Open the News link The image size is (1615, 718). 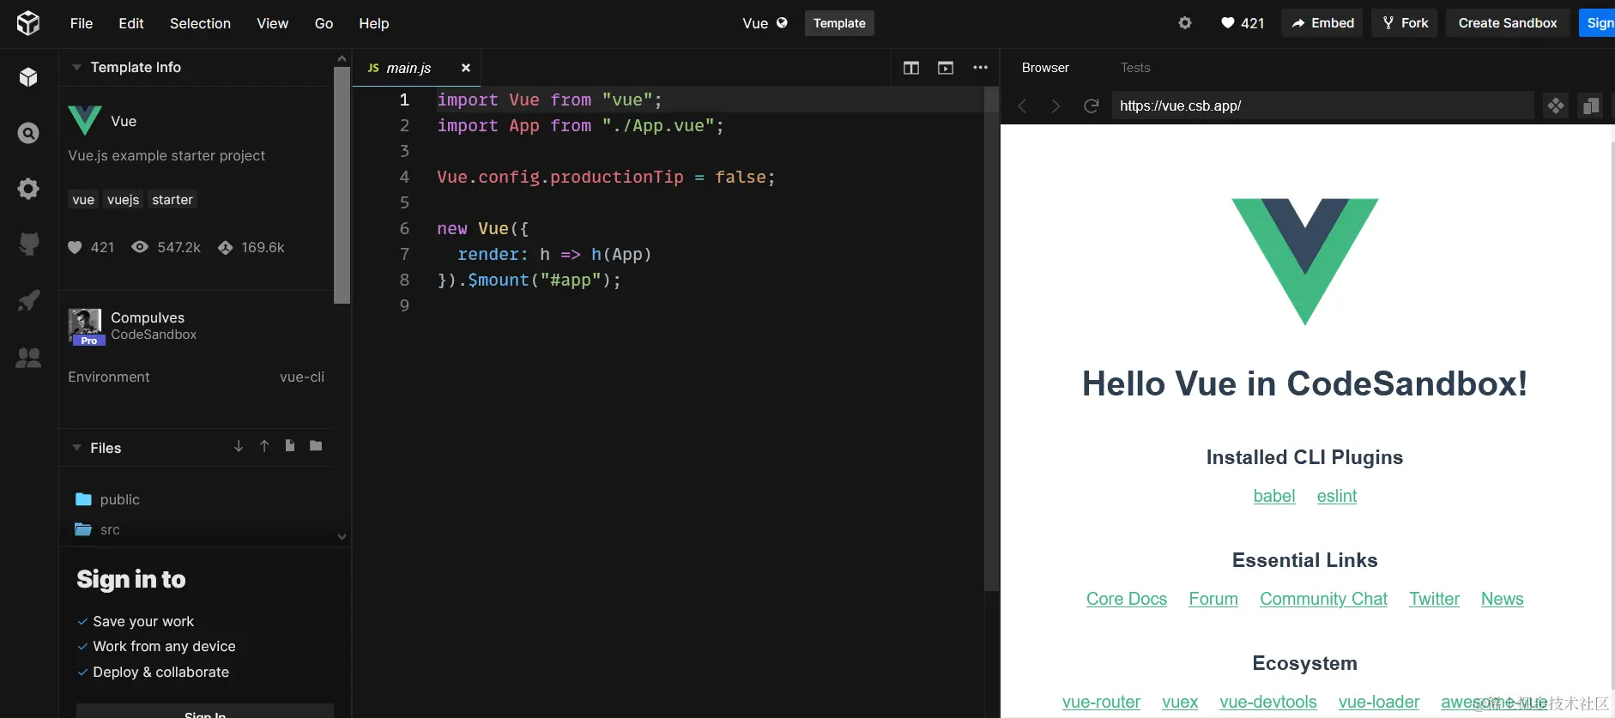pyautogui.click(x=1503, y=599)
